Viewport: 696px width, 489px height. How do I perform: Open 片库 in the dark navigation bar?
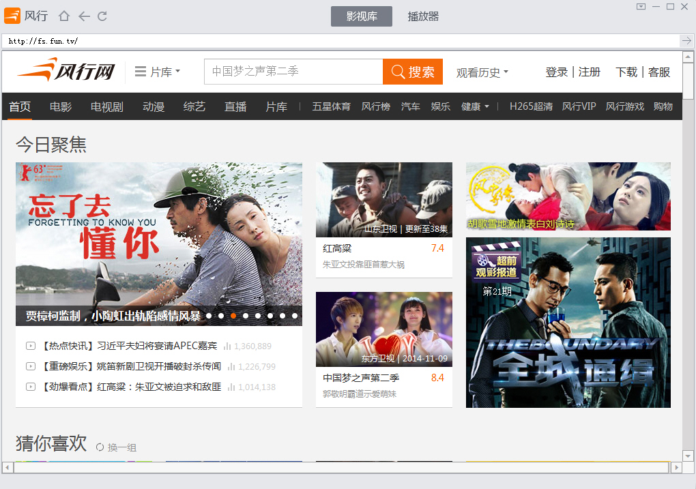click(x=276, y=106)
